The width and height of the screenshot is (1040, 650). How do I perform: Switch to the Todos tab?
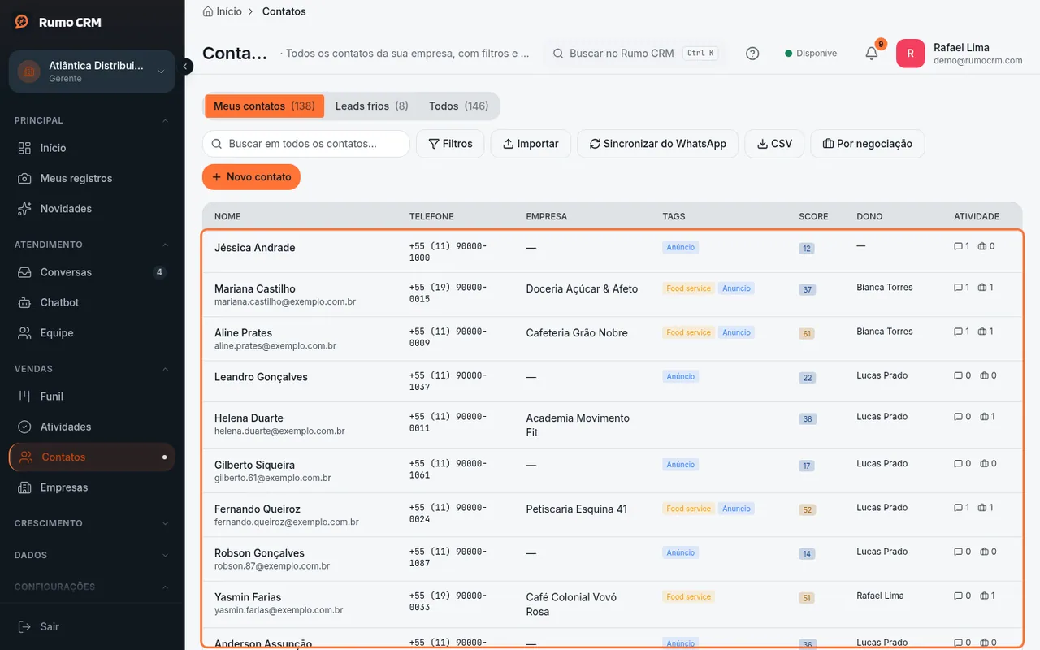(458, 106)
